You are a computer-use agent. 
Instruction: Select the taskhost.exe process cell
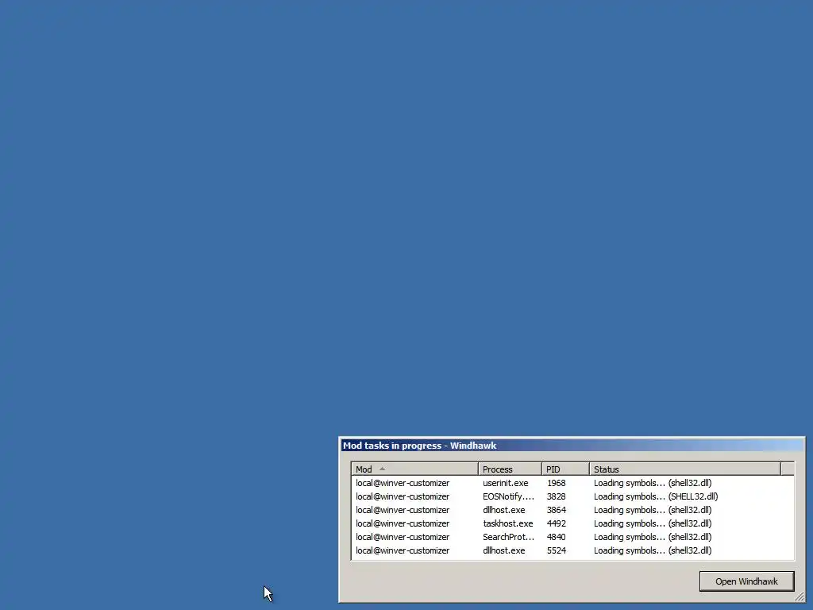click(507, 523)
